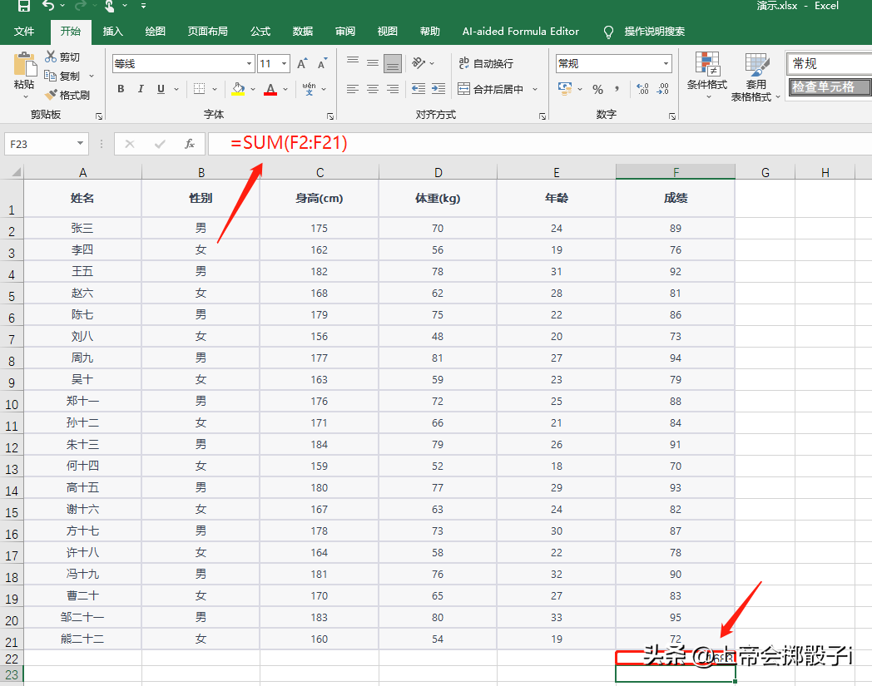The height and width of the screenshot is (686, 872).
Task: Select the 常规 Normal cell style
Action: 830,63
